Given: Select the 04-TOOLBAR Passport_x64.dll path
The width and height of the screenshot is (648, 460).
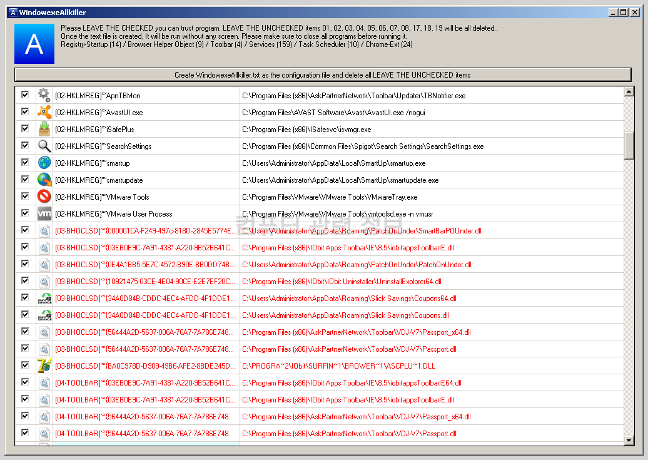Looking at the screenshot, I should click(x=357, y=417).
